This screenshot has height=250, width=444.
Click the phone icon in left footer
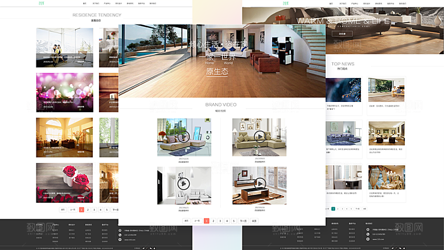tap(120, 235)
